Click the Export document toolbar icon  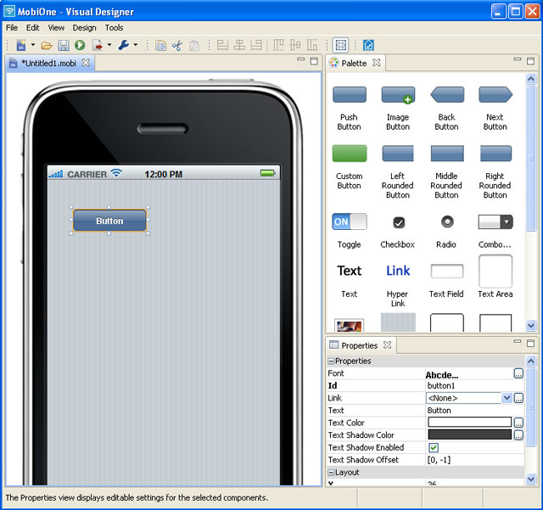(x=98, y=45)
